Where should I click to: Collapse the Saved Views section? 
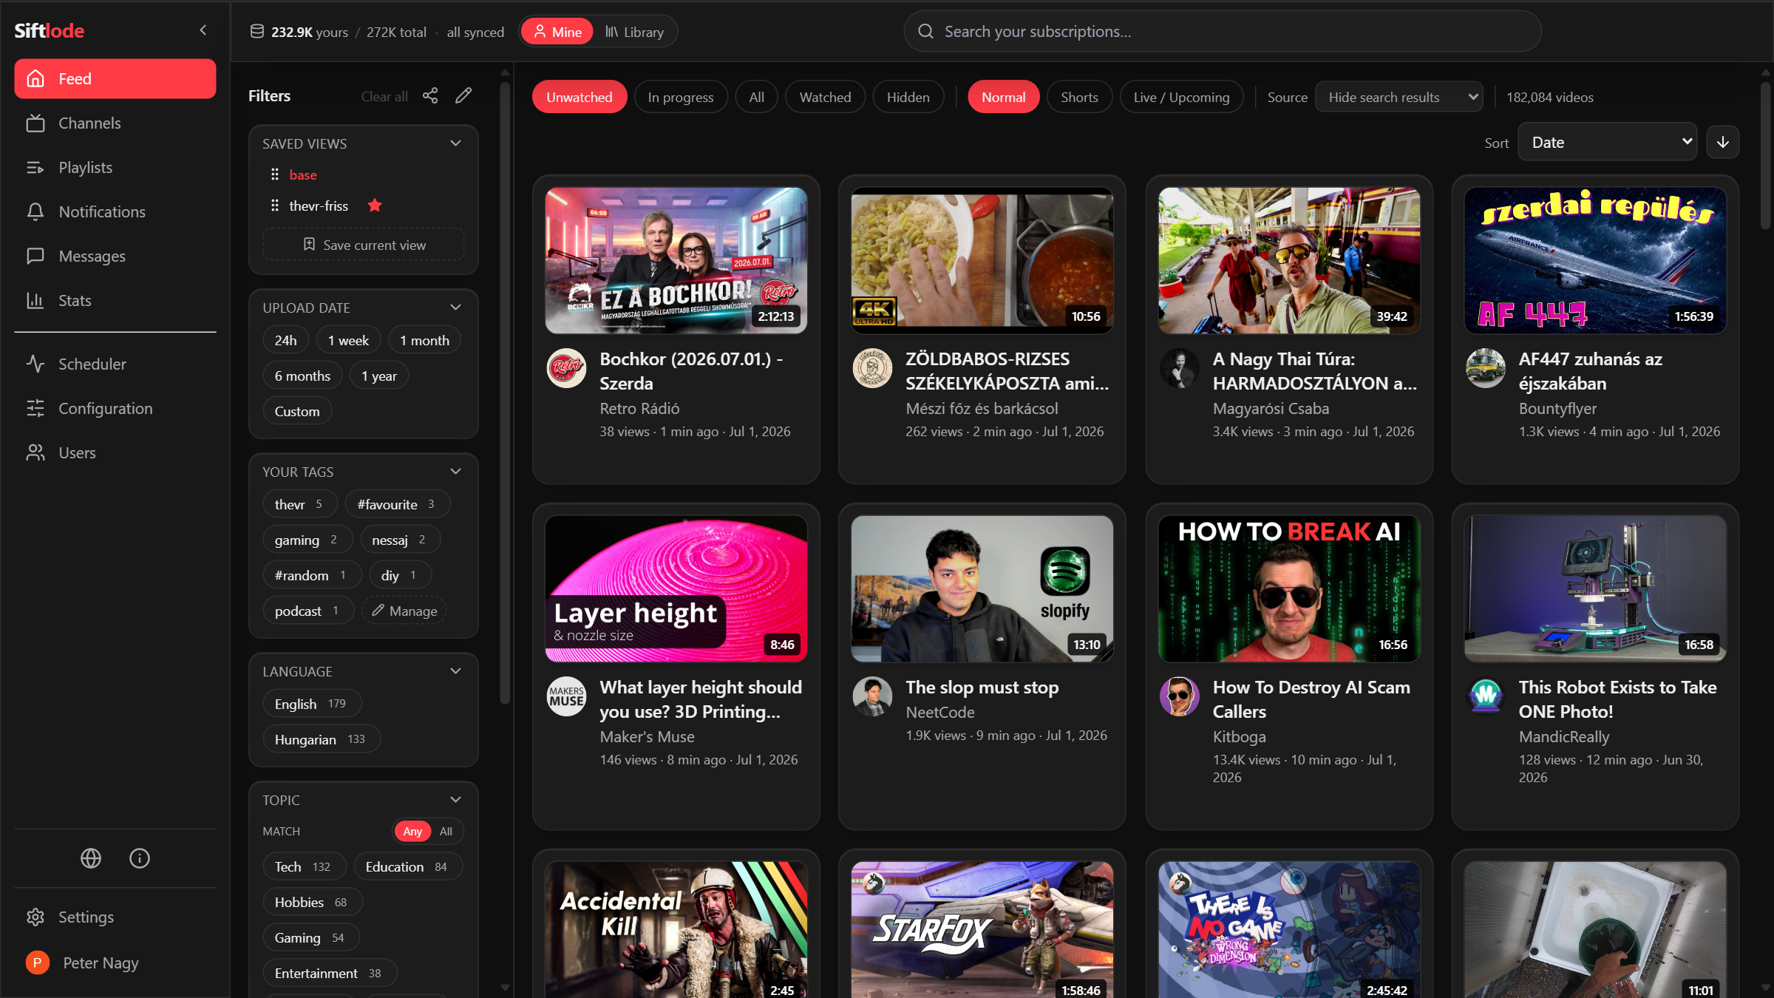pyautogui.click(x=456, y=143)
